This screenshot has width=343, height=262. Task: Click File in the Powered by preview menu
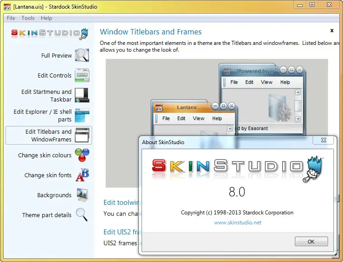[x=234, y=82]
